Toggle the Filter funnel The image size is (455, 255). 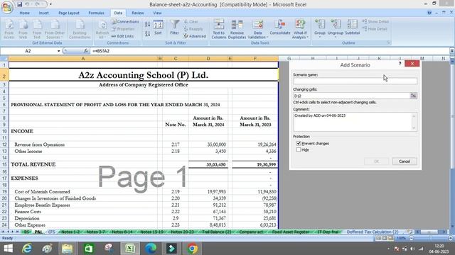pyautogui.click(x=174, y=28)
